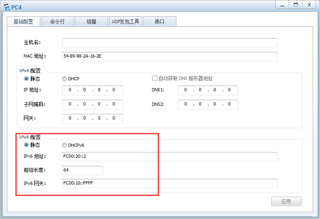Click the MAC 地址 label
The image size is (320, 219).
coord(35,56)
